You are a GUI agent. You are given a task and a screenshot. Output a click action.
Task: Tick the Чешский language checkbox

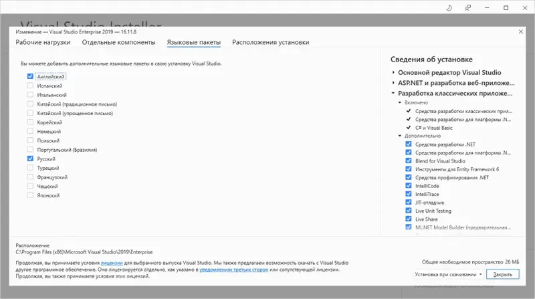click(30, 186)
